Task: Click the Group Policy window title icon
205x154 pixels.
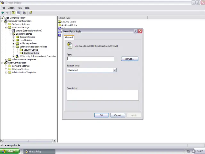Action: [x=2, y=3]
